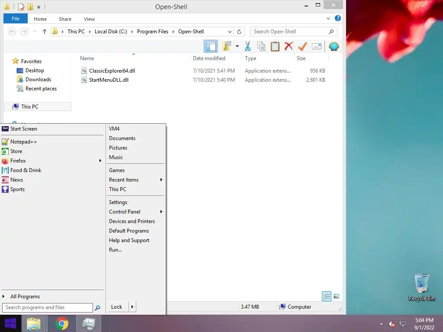Click the 'This PC' breadcrumb in address bar
The width and height of the screenshot is (443, 332).
76,32
